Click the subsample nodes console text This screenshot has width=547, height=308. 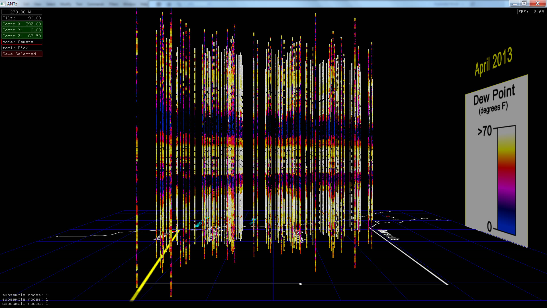tap(25, 299)
